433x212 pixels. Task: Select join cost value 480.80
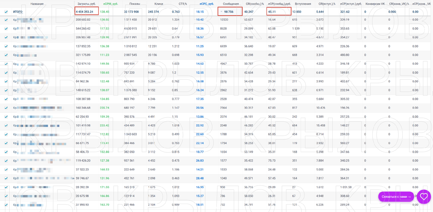tap(345, 55)
